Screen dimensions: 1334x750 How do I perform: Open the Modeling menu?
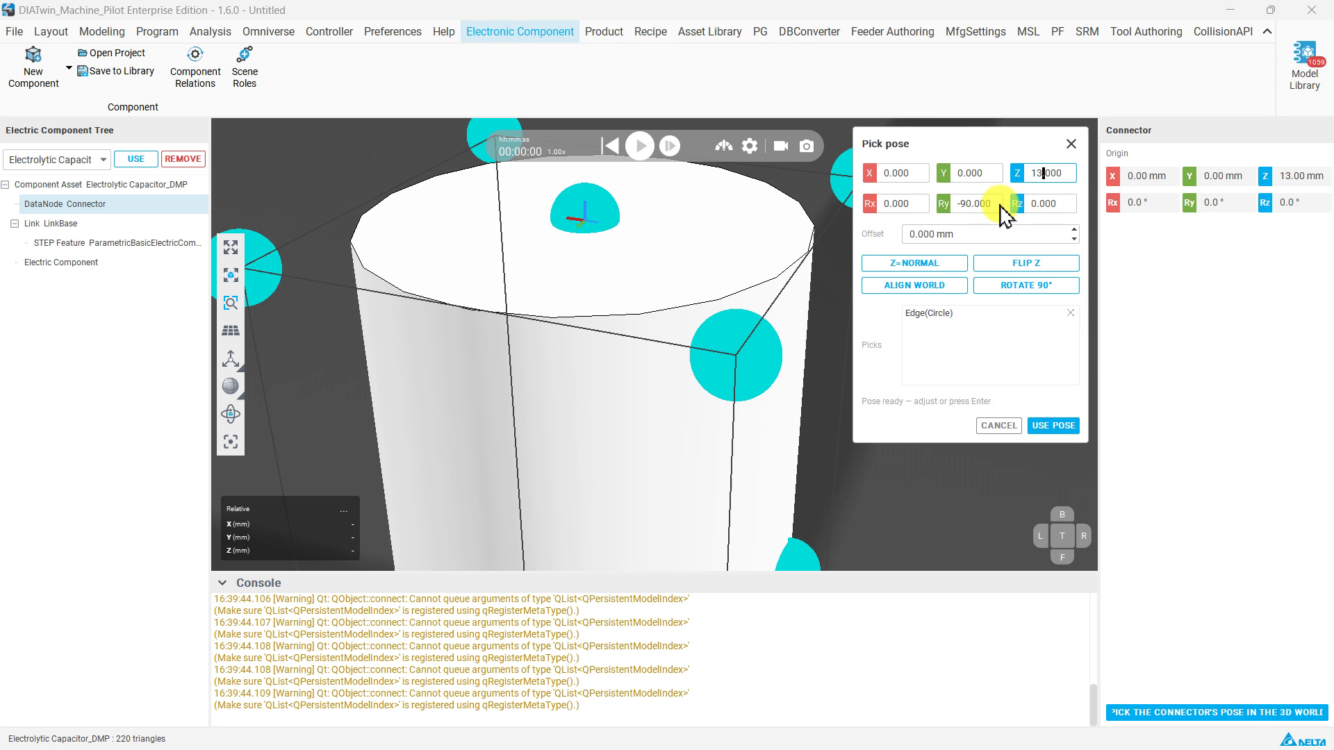point(101,31)
